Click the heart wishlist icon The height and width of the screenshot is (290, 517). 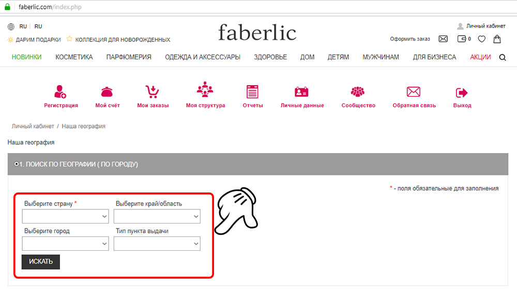point(482,39)
